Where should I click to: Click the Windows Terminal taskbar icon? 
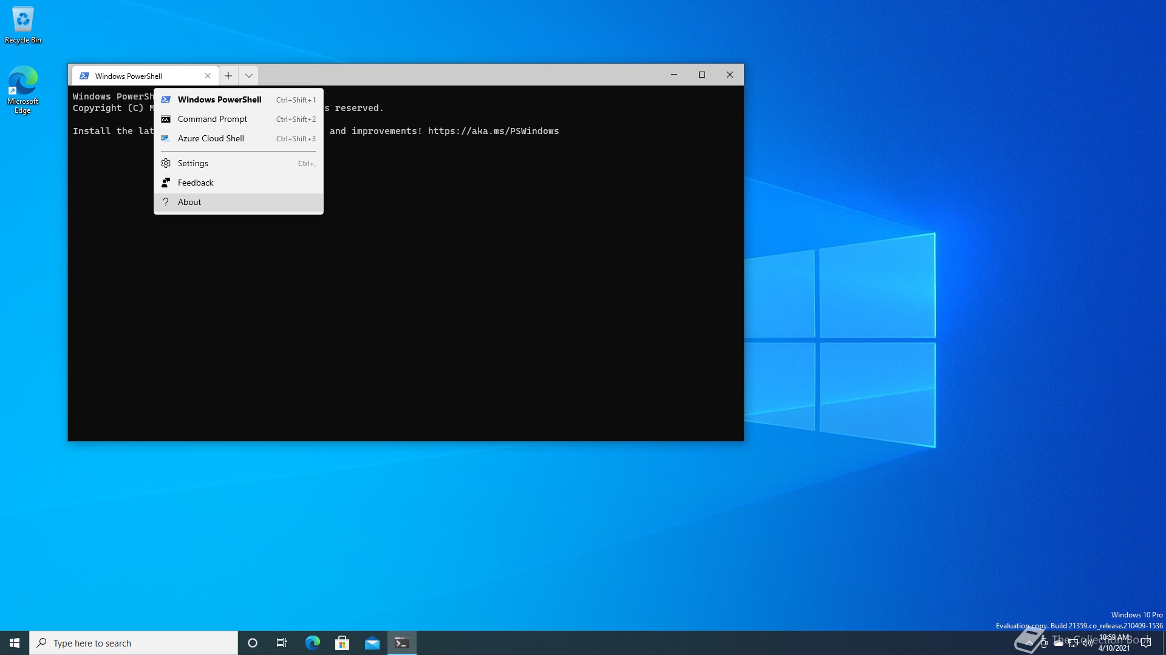(x=401, y=643)
